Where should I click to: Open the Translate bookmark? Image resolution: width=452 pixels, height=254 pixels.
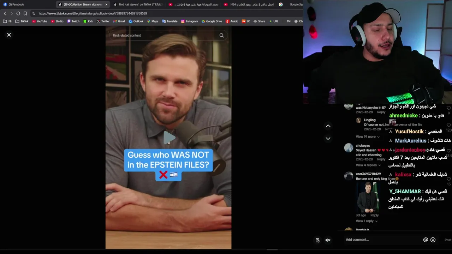[x=169, y=21]
